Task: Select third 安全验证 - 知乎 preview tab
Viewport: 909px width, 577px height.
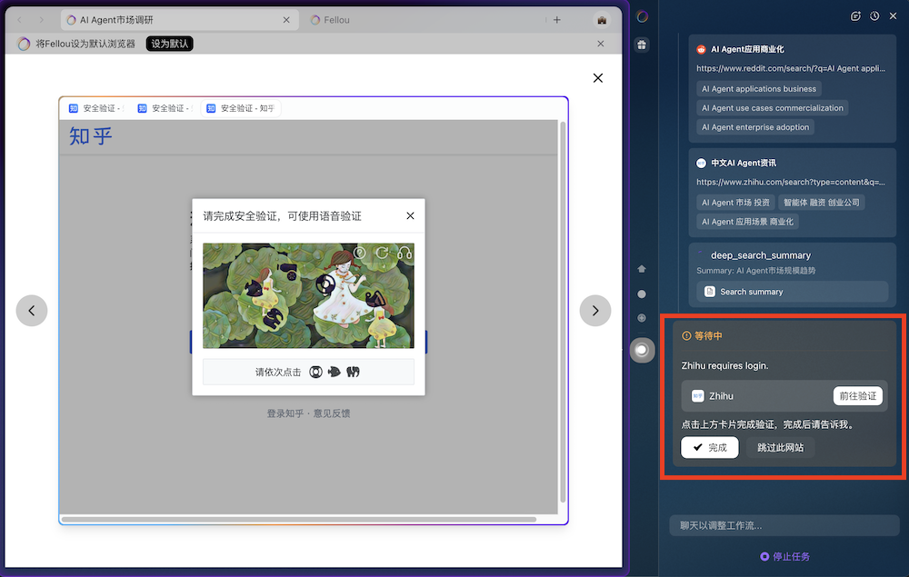Action: click(241, 108)
